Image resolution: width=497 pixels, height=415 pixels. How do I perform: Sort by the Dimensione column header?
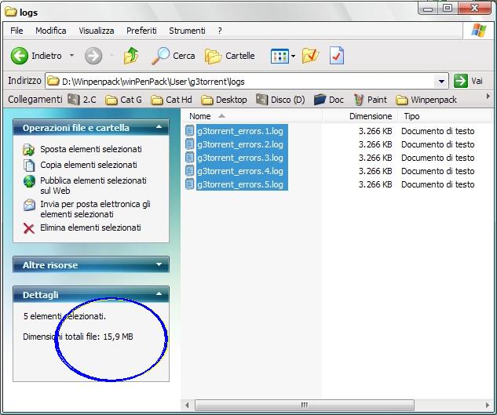tap(360, 116)
